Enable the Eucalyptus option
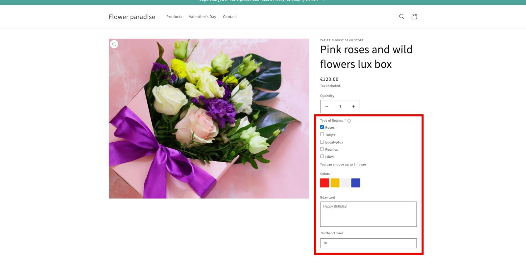This screenshot has height=271, width=526. click(x=322, y=142)
